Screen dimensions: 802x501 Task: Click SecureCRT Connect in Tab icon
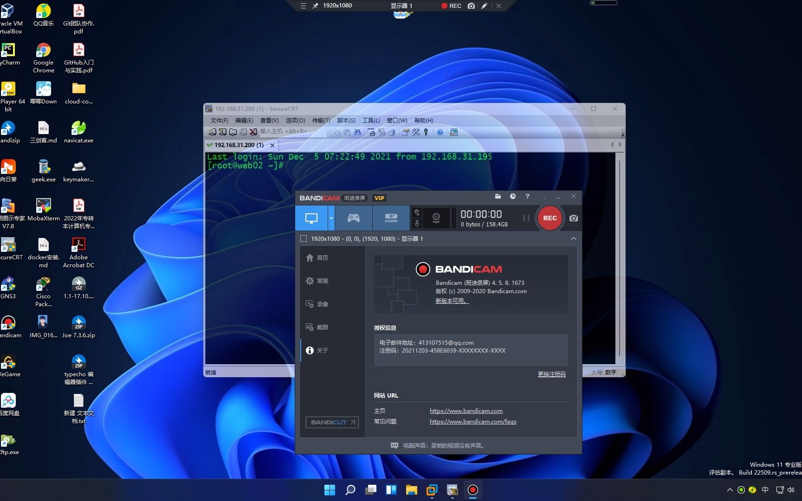click(x=233, y=132)
